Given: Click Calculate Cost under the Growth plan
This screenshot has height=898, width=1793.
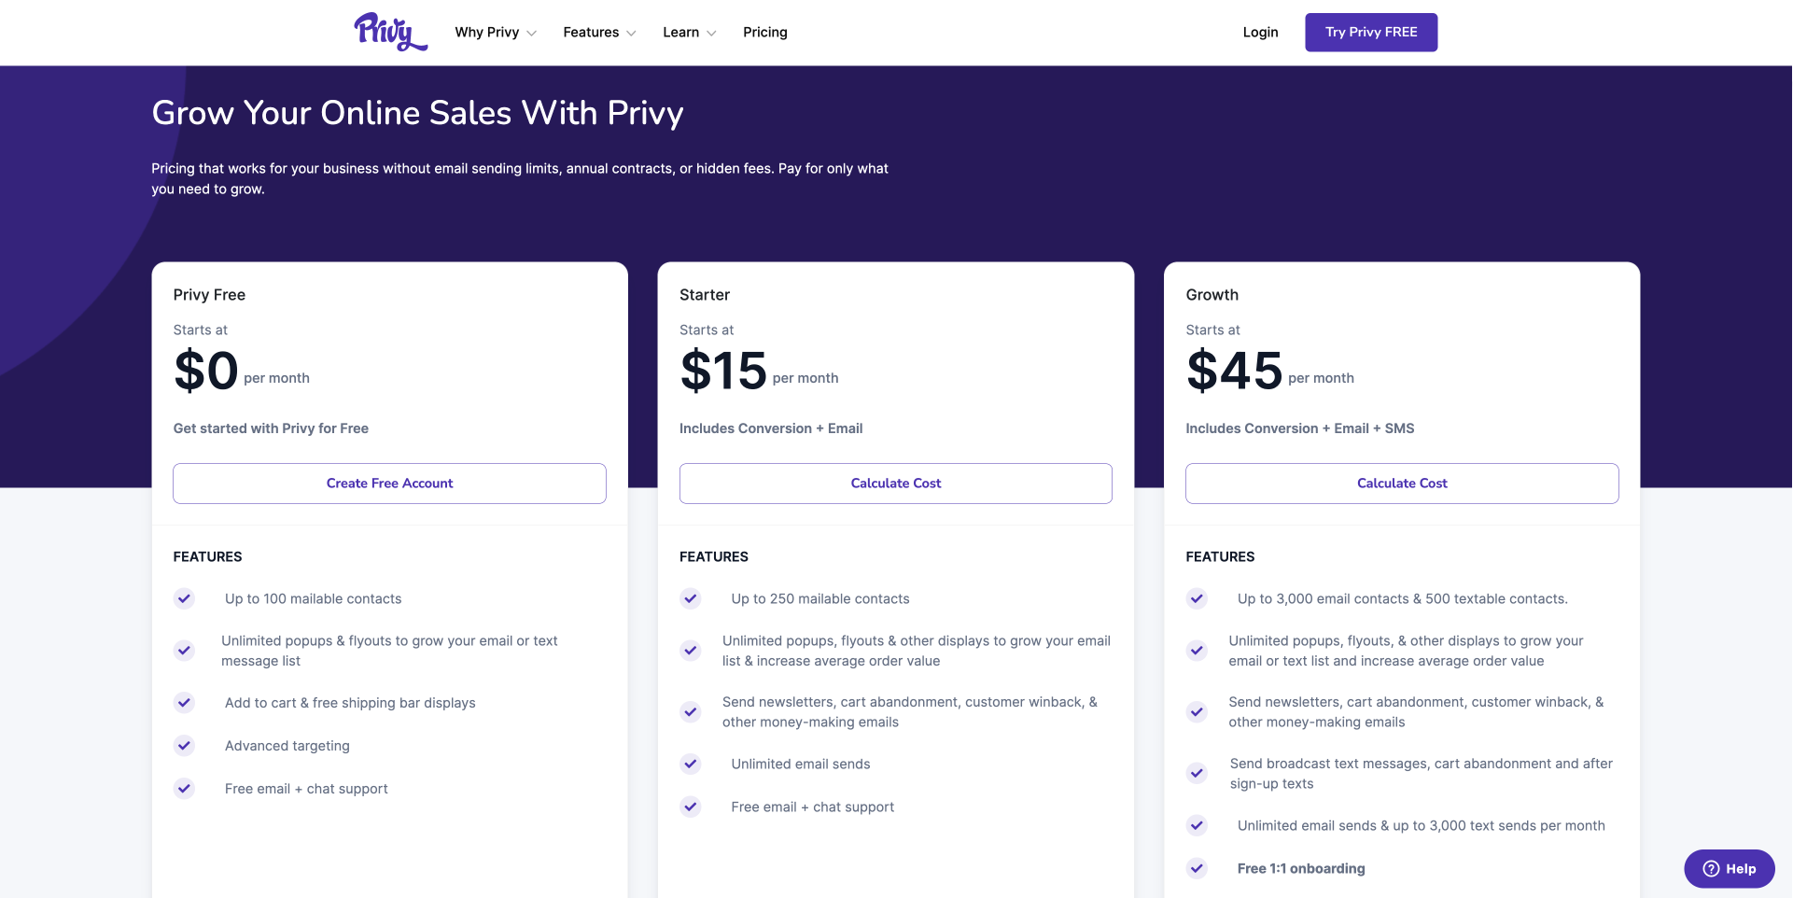Looking at the screenshot, I should [1401, 484].
